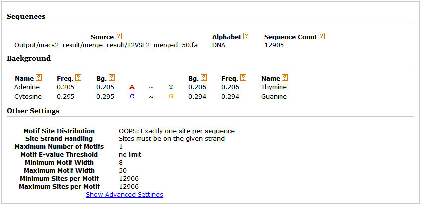Select the Background section heading
Screen dimensions: 422x205
click(29, 58)
